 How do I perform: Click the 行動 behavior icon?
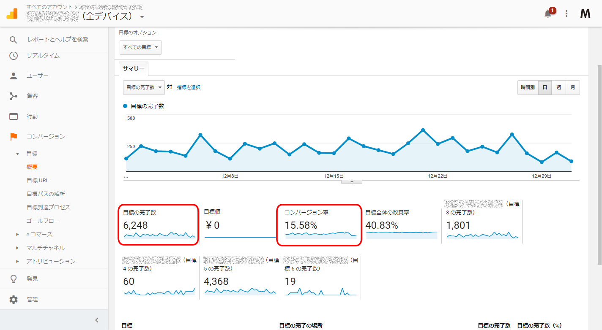click(14, 116)
